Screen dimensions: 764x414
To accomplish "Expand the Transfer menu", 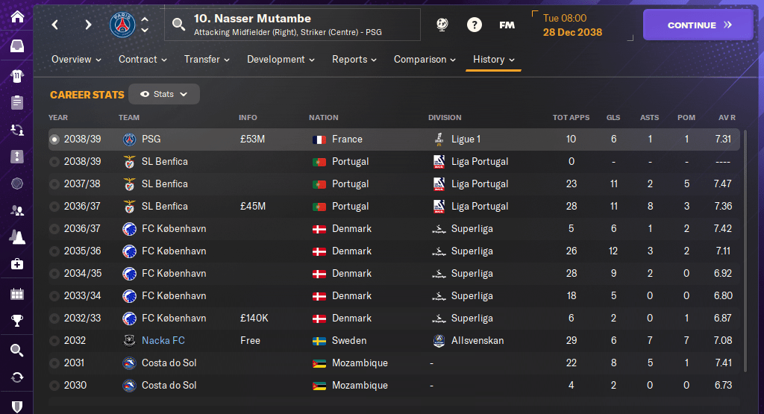I will [207, 60].
